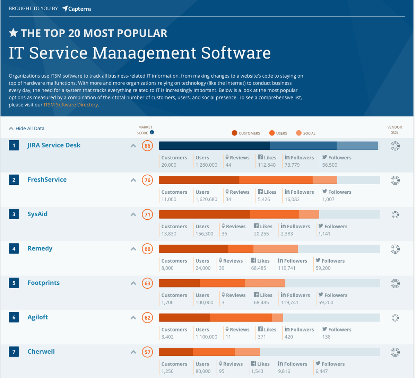
Task: Click Facebook icon in JIRA Service Desk row
Action: [260, 157]
